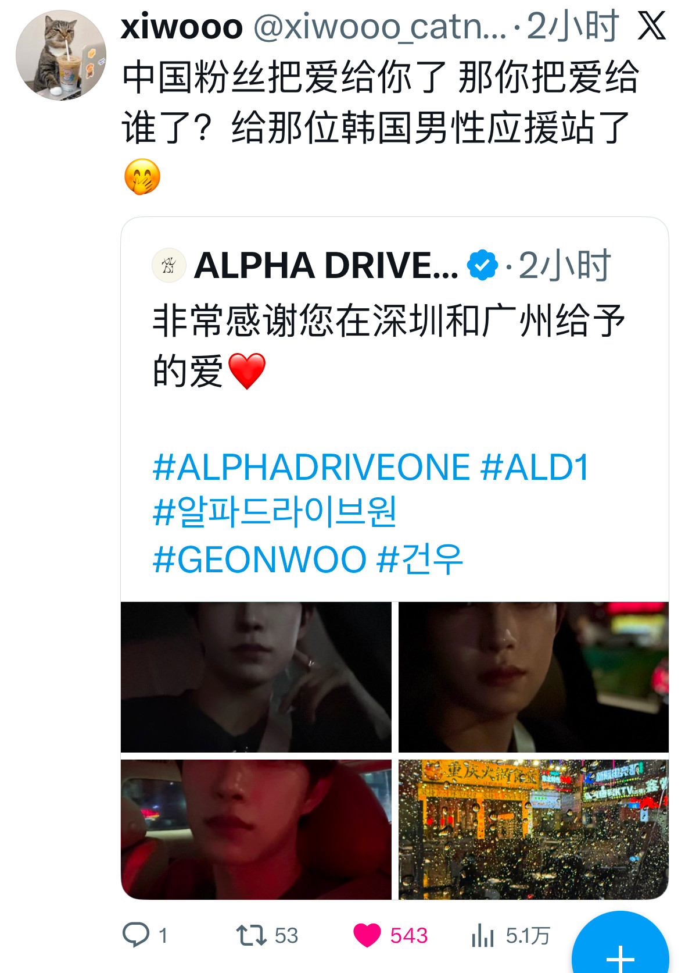View analytics via bar chart icon

pyautogui.click(x=483, y=935)
